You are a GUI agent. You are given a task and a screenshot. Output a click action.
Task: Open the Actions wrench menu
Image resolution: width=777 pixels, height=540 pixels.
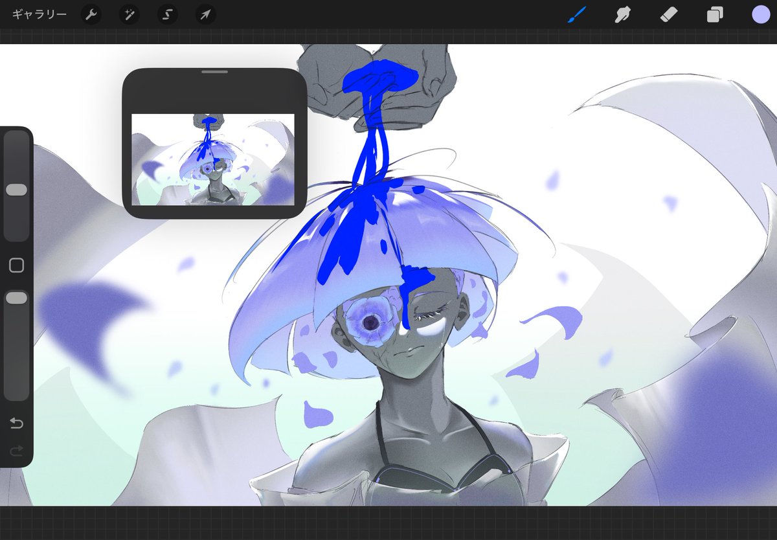coord(91,14)
